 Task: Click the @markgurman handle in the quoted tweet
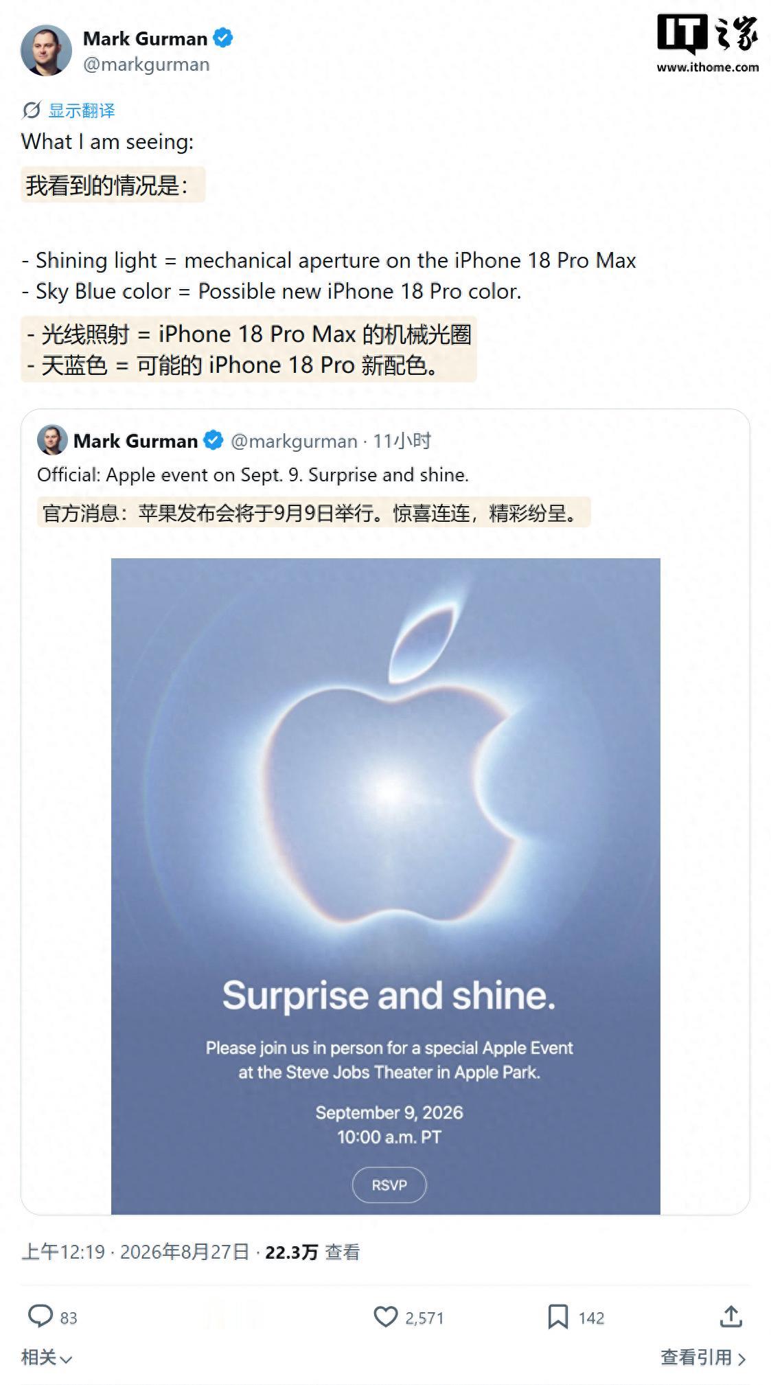pyautogui.click(x=294, y=441)
